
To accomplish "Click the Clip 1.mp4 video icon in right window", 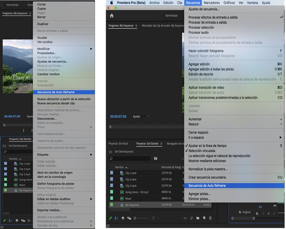I will pos(122,173).
